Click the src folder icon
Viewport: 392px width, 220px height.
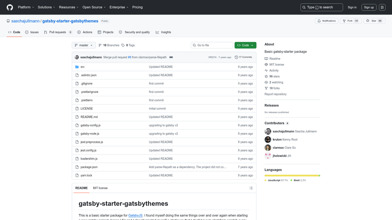[77, 67]
